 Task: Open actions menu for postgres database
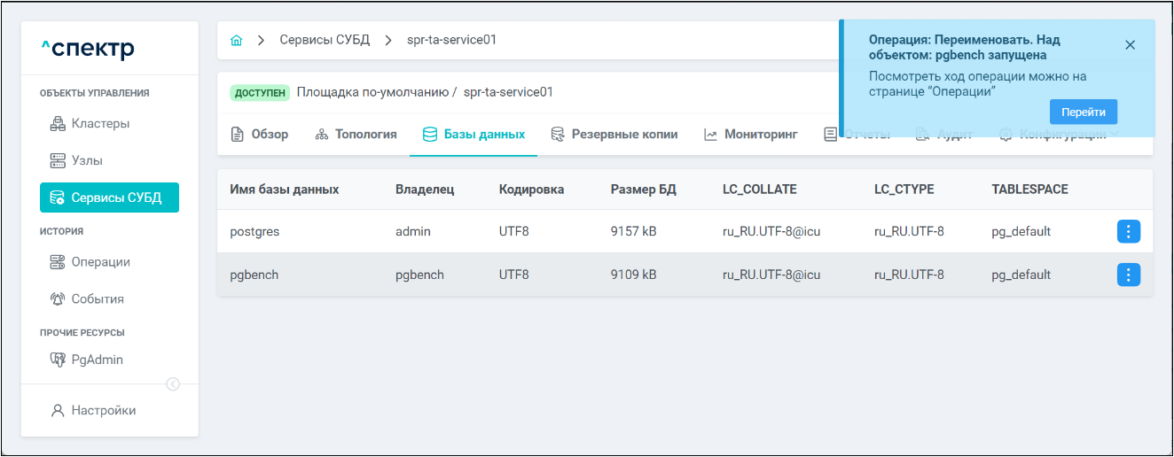(x=1128, y=231)
